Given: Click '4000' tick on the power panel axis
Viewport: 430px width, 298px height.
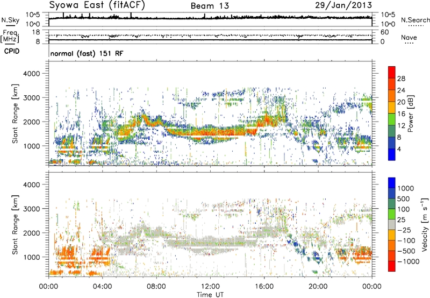Looking at the screenshot, I should point(31,74).
